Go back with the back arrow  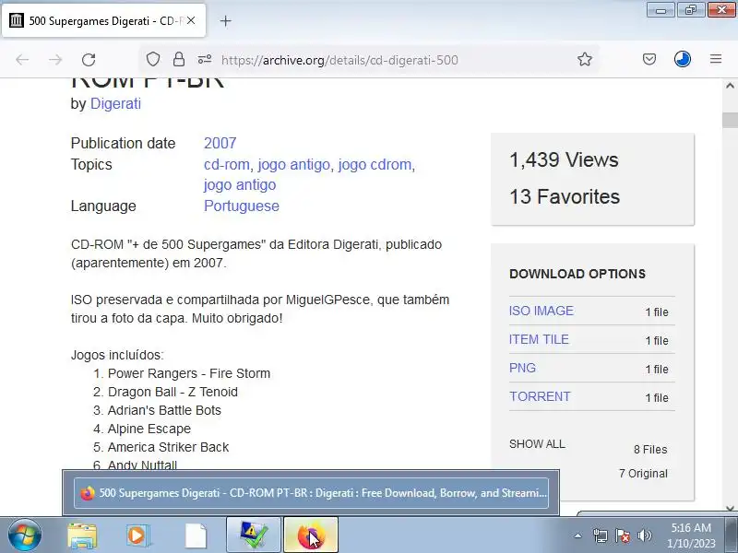tap(22, 60)
